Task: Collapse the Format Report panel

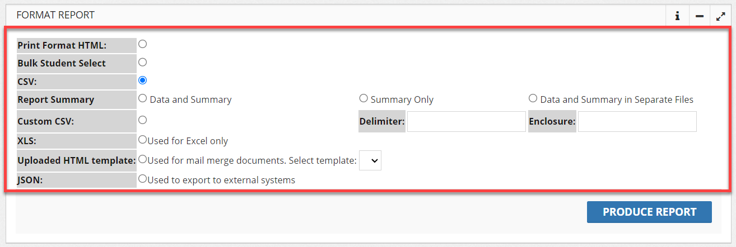Action: [x=700, y=16]
